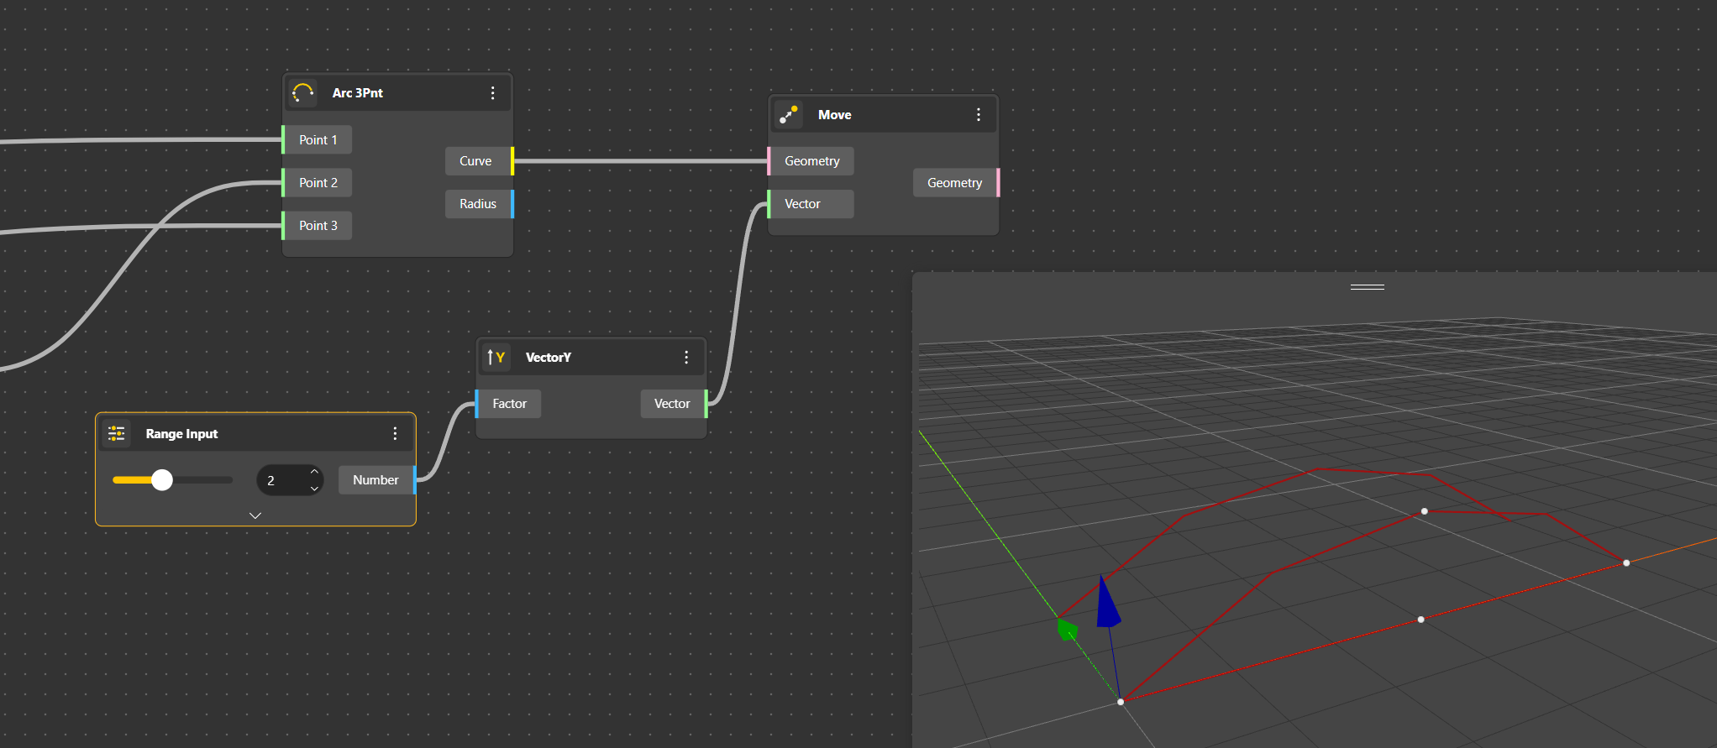This screenshot has height=748, width=1717.
Task: Click the Geometry input port on Move
Action: 811,161
